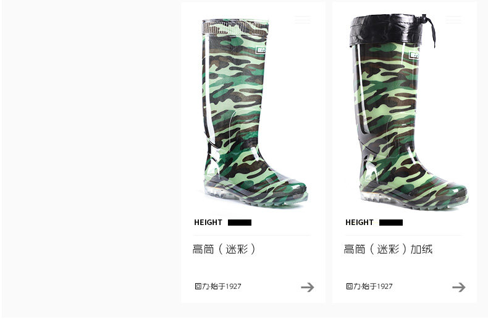Image resolution: width=488 pixels, height=319 pixels.
Task: Click the arrow icon on the 高筒（迷彩）加绒 card
Action: pos(459,287)
